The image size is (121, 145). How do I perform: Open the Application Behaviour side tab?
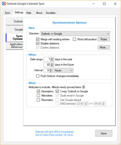click(x=15, y=46)
